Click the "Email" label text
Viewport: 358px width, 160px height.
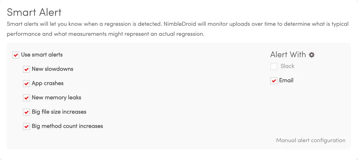click(286, 80)
